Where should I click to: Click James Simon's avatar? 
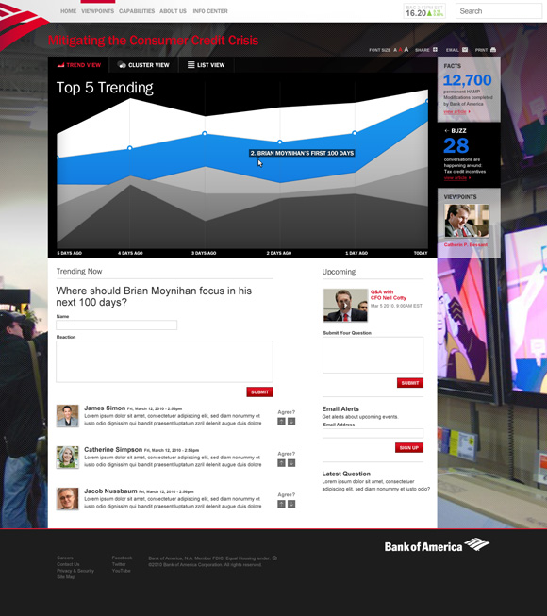click(68, 416)
